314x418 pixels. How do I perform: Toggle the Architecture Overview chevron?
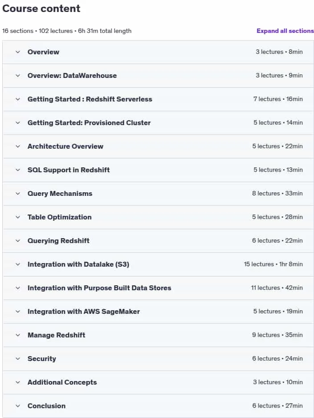coord(18,146)
